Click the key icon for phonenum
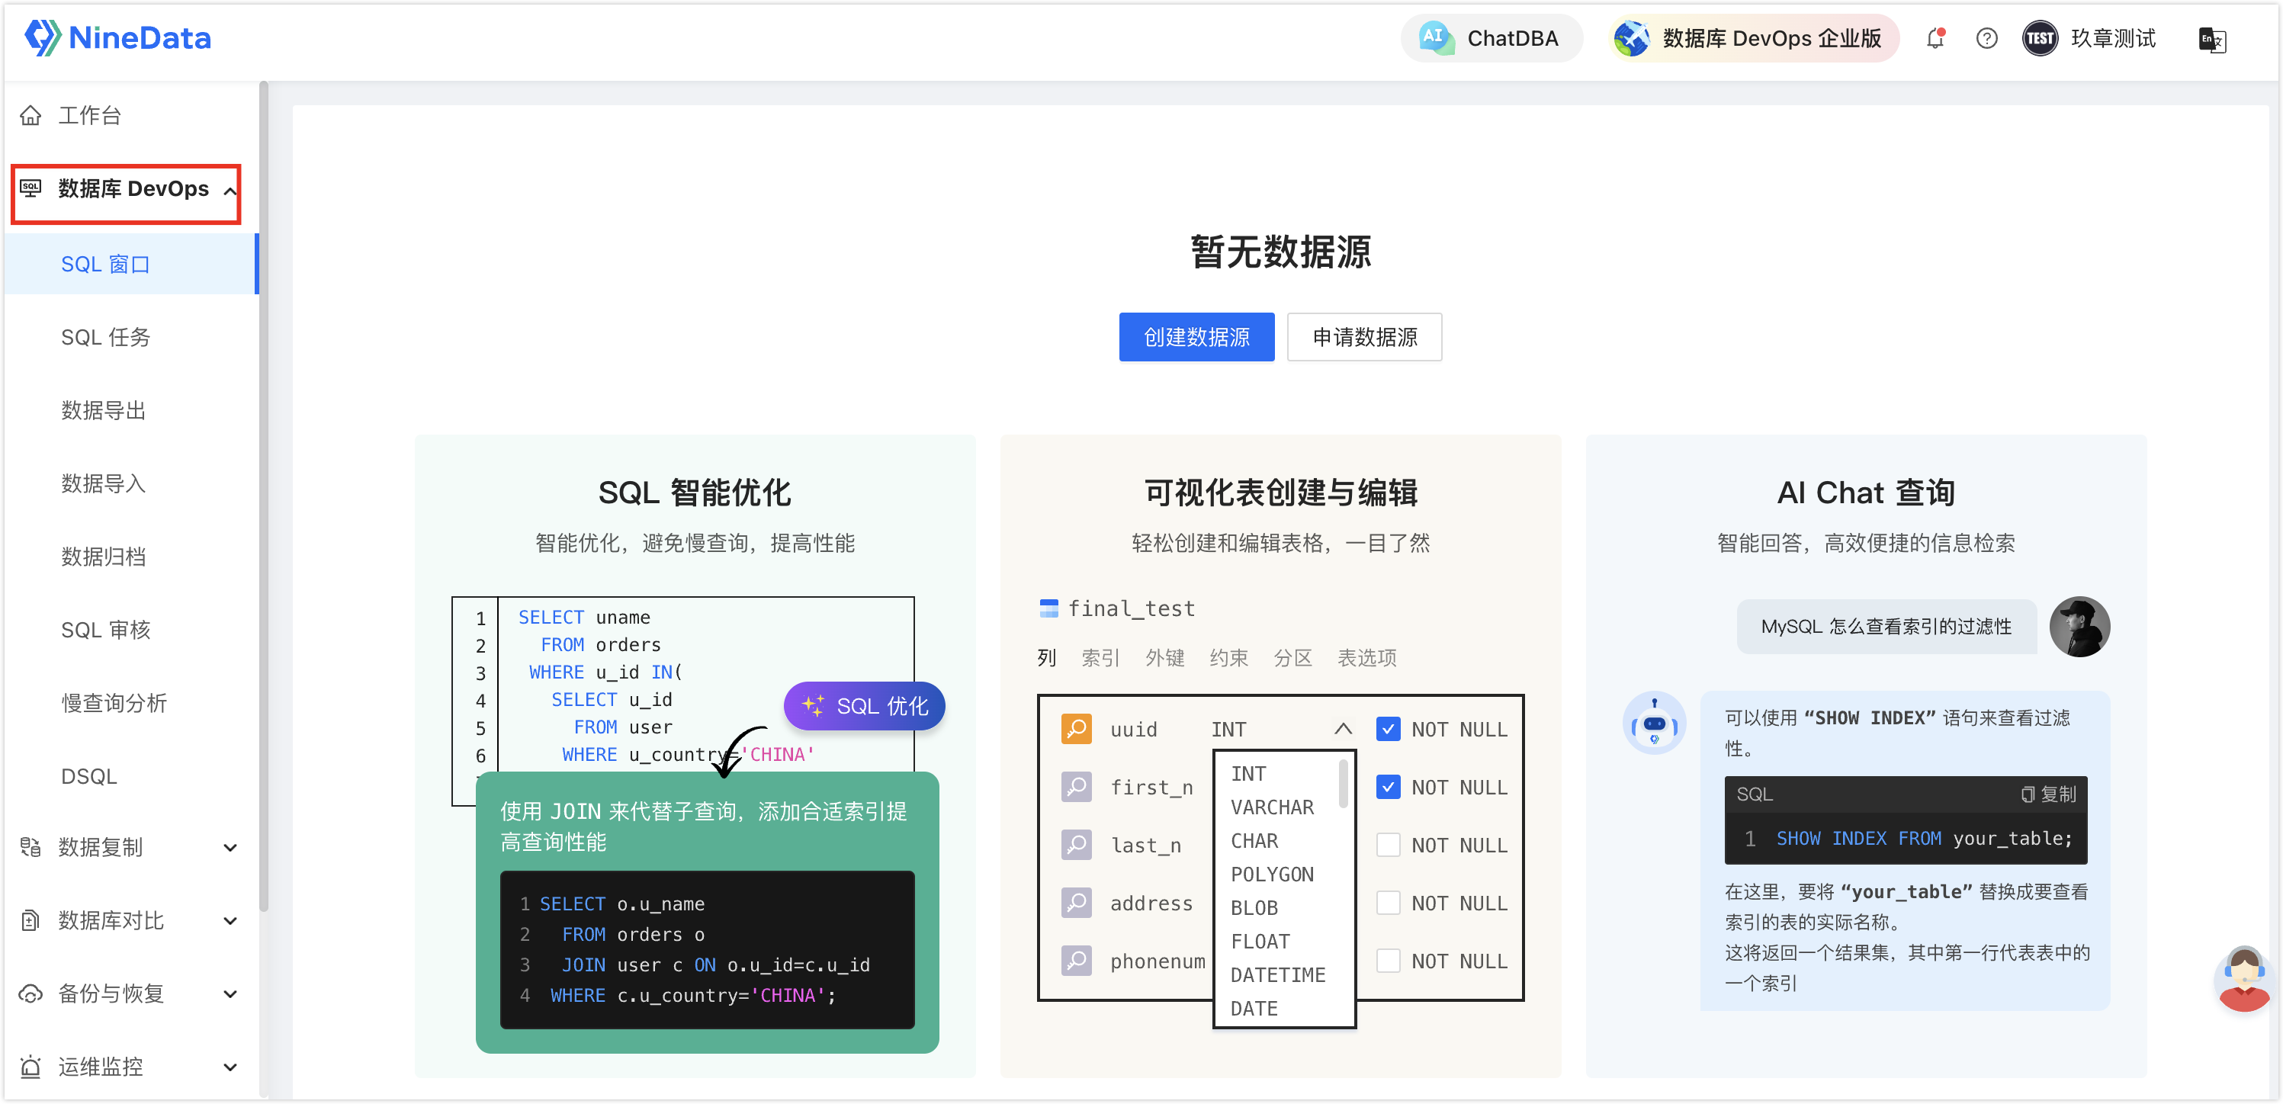2283x1104 pixels. [x=1076, y=961]
